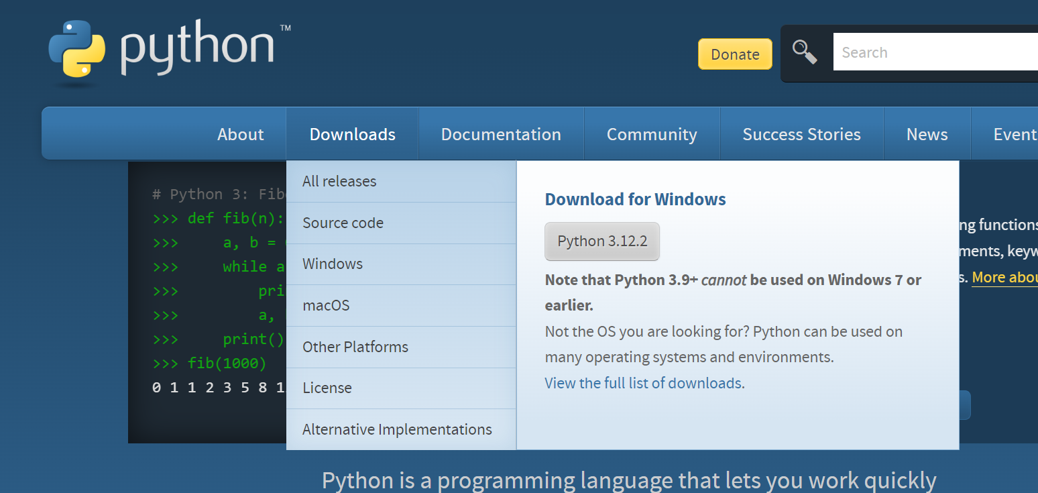
Task: Select License in Downloads dropdown
Action: (401, 388)
